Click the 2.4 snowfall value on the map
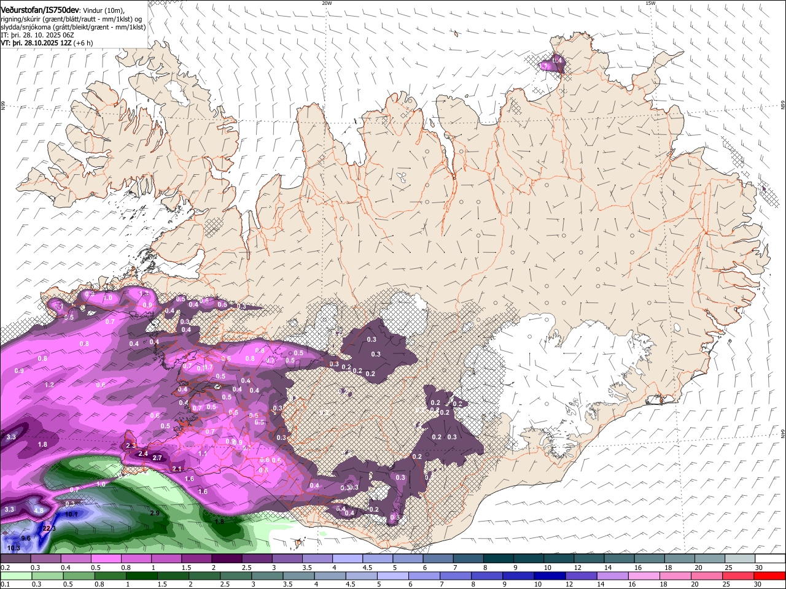 tap(143, 453)
